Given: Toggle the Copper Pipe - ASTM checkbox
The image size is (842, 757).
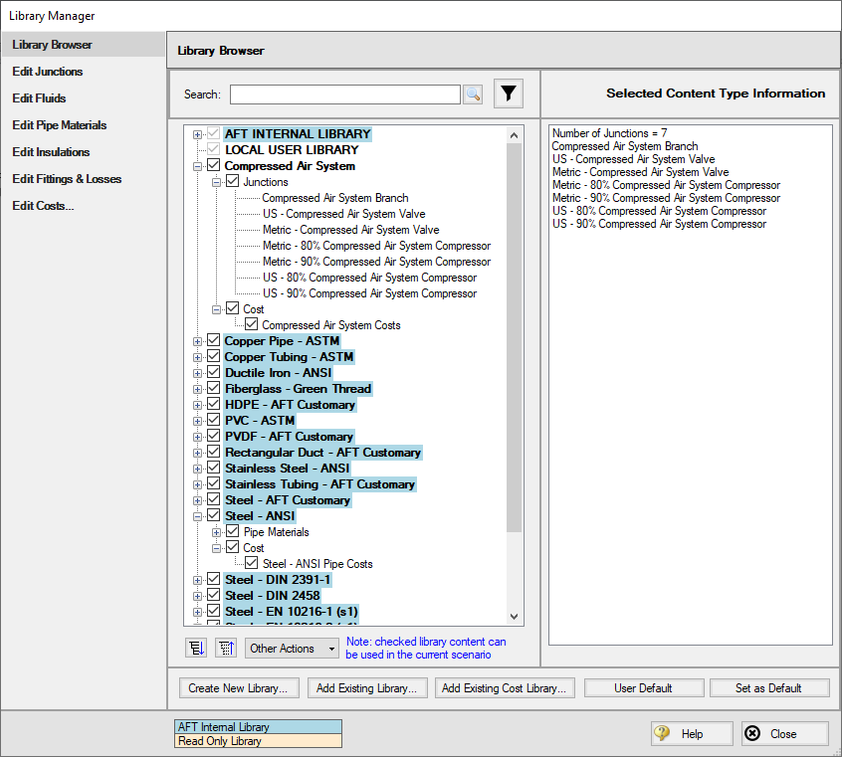Looking at the screenshot, I should click(x=213, y=341).
